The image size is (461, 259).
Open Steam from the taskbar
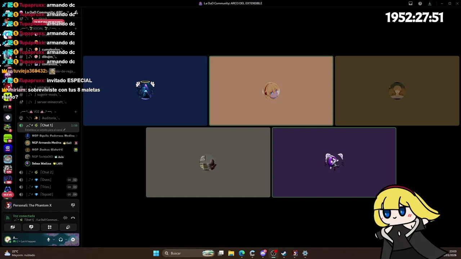point(284,253)
